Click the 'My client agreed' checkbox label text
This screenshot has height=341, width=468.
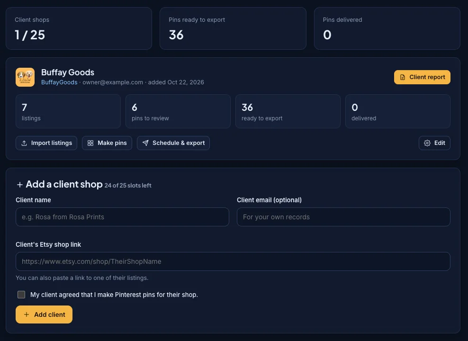(x=114, y=295)
